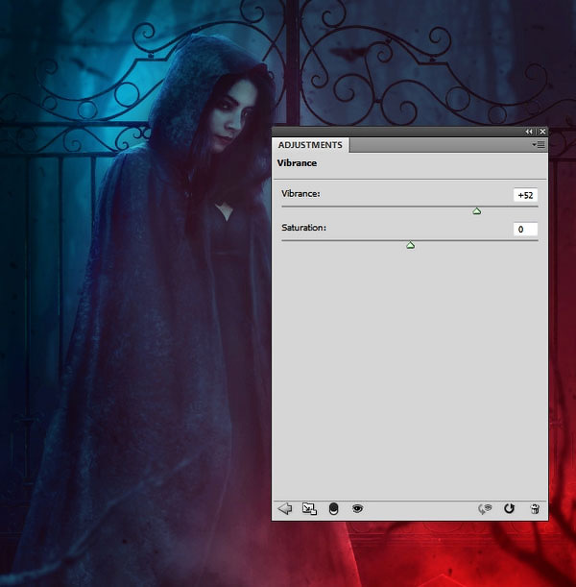Close the Adjustments panel
The width and height of the screenshot is (576, 587).
pos(542,132)
